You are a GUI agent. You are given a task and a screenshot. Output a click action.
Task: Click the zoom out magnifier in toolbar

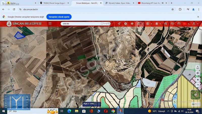click(172, 23)
